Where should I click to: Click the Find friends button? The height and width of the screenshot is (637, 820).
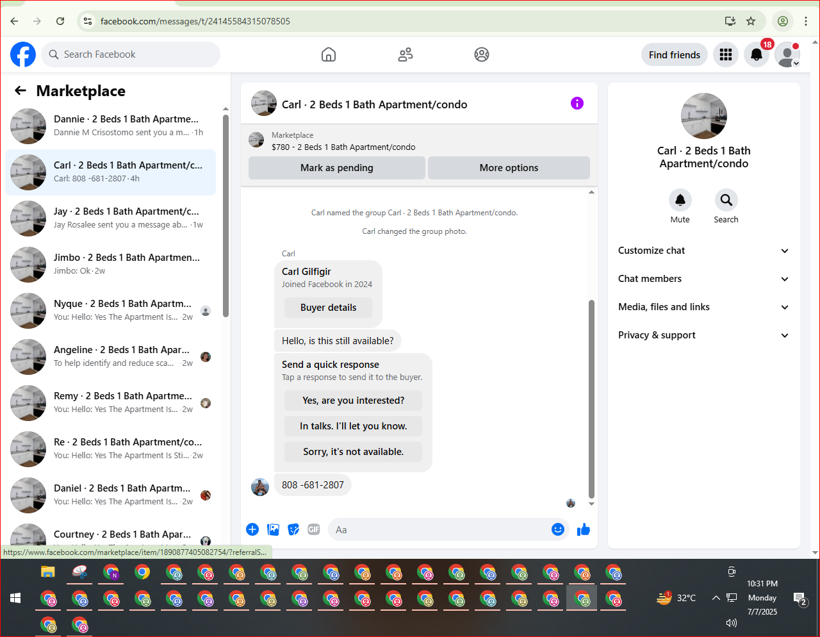675,55
